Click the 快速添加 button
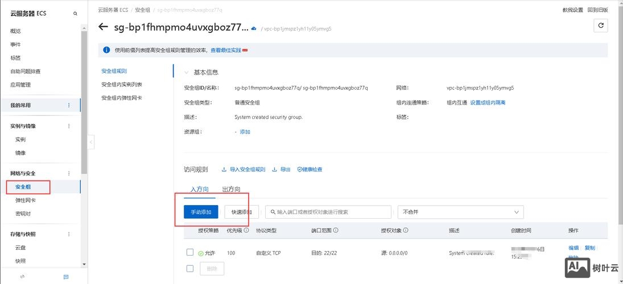The width and height of the screenshot is (623, 284). pos(242,212)
